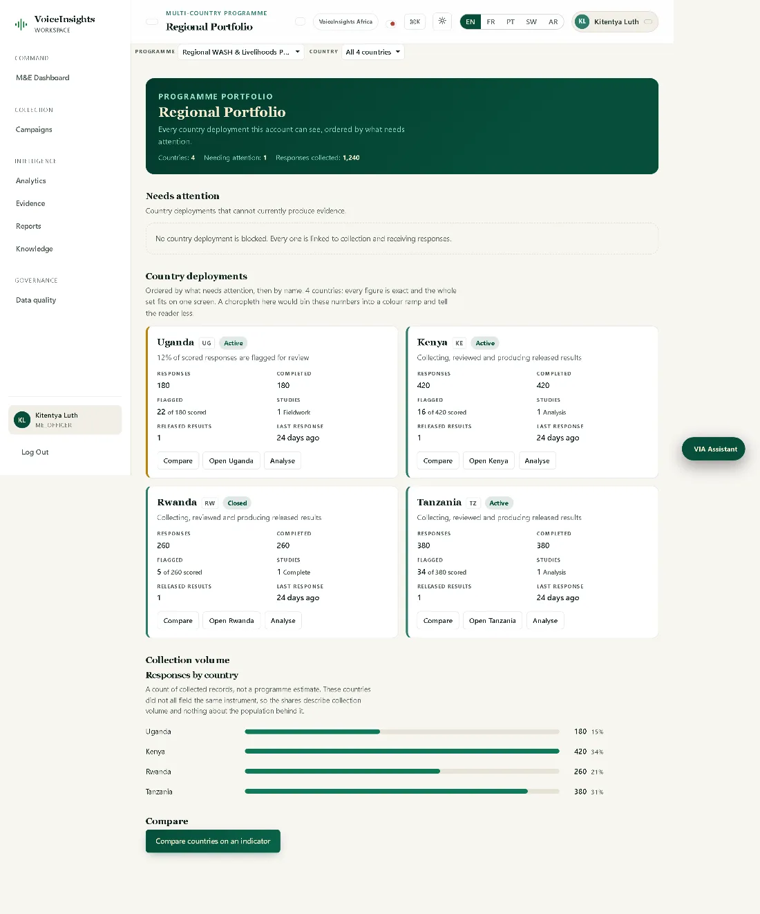Click the Open Kenya button
Image resolution: width=760 pixels, height=914 pixels.
(x=488, y=461)
